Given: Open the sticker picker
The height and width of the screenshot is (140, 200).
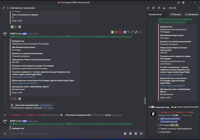Looking at the screenshot, I should pyautogui.click(x=131, y=134).
